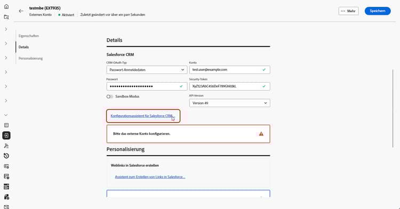Click the green check in Passwort field
This screenshot has width=400, height=209.
(x=181, y=86)
